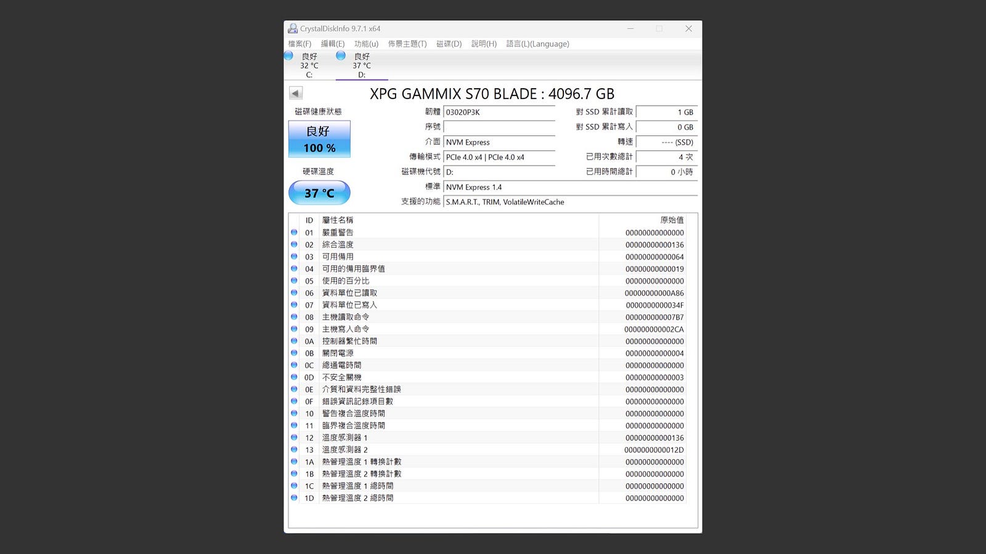Viewport: 986px width, 554px height.
Task: Click status dot for 可用的備用臨界值 row
Action: click(294, 268)
